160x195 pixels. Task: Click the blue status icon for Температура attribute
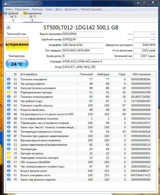tap(9, 149)
